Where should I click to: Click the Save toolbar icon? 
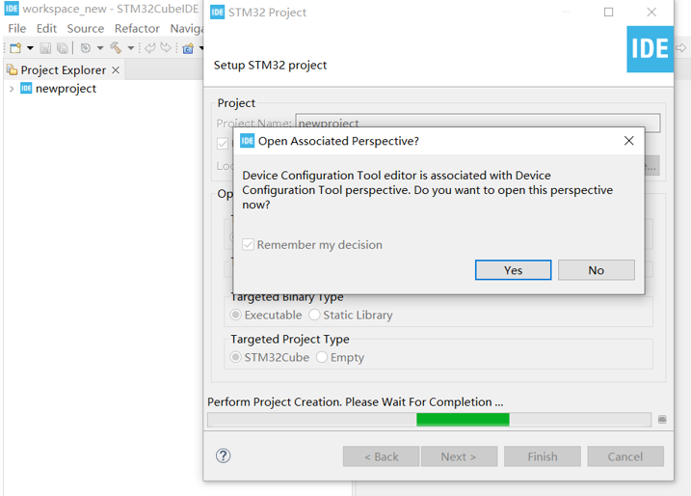point(45,47)
